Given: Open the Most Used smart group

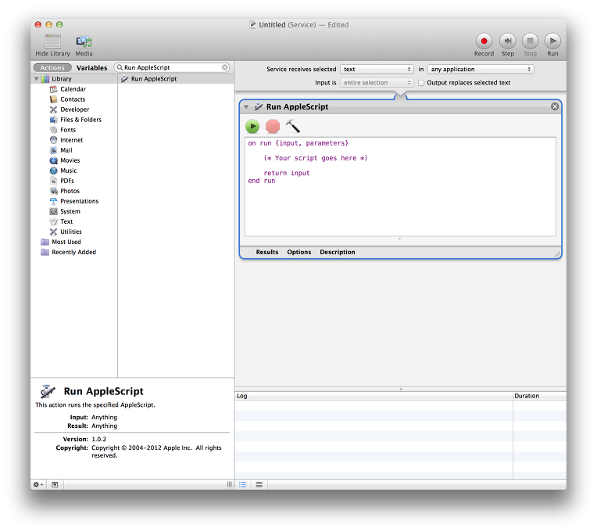Looking at the screenshot, I should 66,242.
